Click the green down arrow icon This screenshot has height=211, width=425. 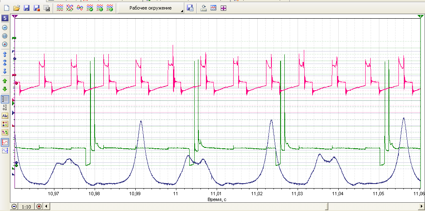coord(5,89)
